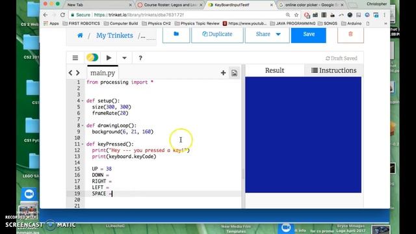Click the red circular extension icon
Viewport: 416px width, 234px height.
point(307,15)
